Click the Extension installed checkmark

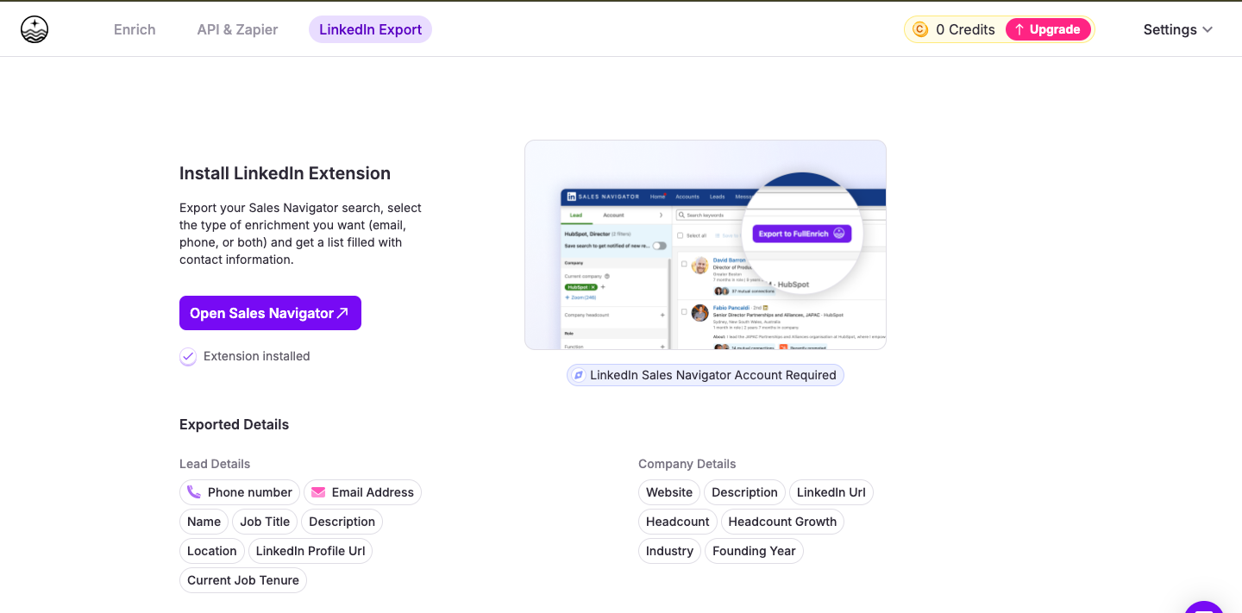click(x=188, y=356)
